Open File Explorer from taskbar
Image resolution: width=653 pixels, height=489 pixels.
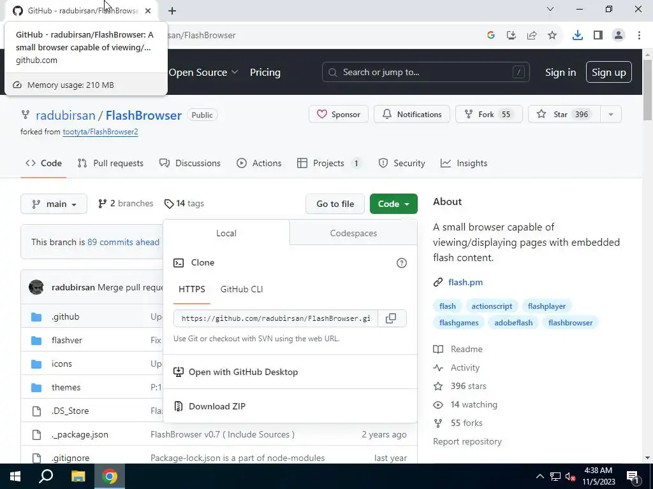78,476
